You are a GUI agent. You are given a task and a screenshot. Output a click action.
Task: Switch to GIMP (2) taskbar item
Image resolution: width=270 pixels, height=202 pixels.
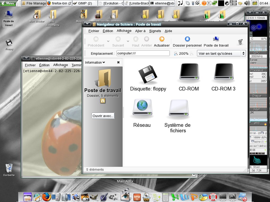[85, 3]
